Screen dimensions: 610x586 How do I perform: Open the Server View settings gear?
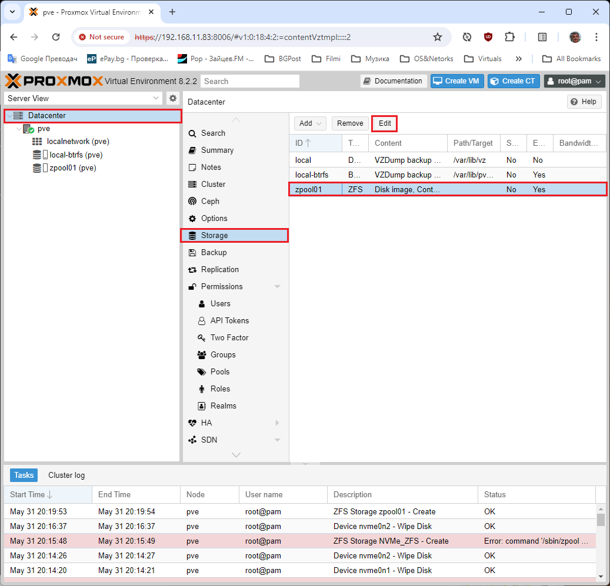(x=173, y=98)
